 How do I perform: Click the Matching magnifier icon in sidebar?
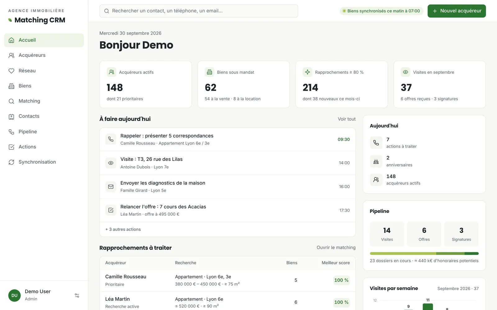coord(11,101)
